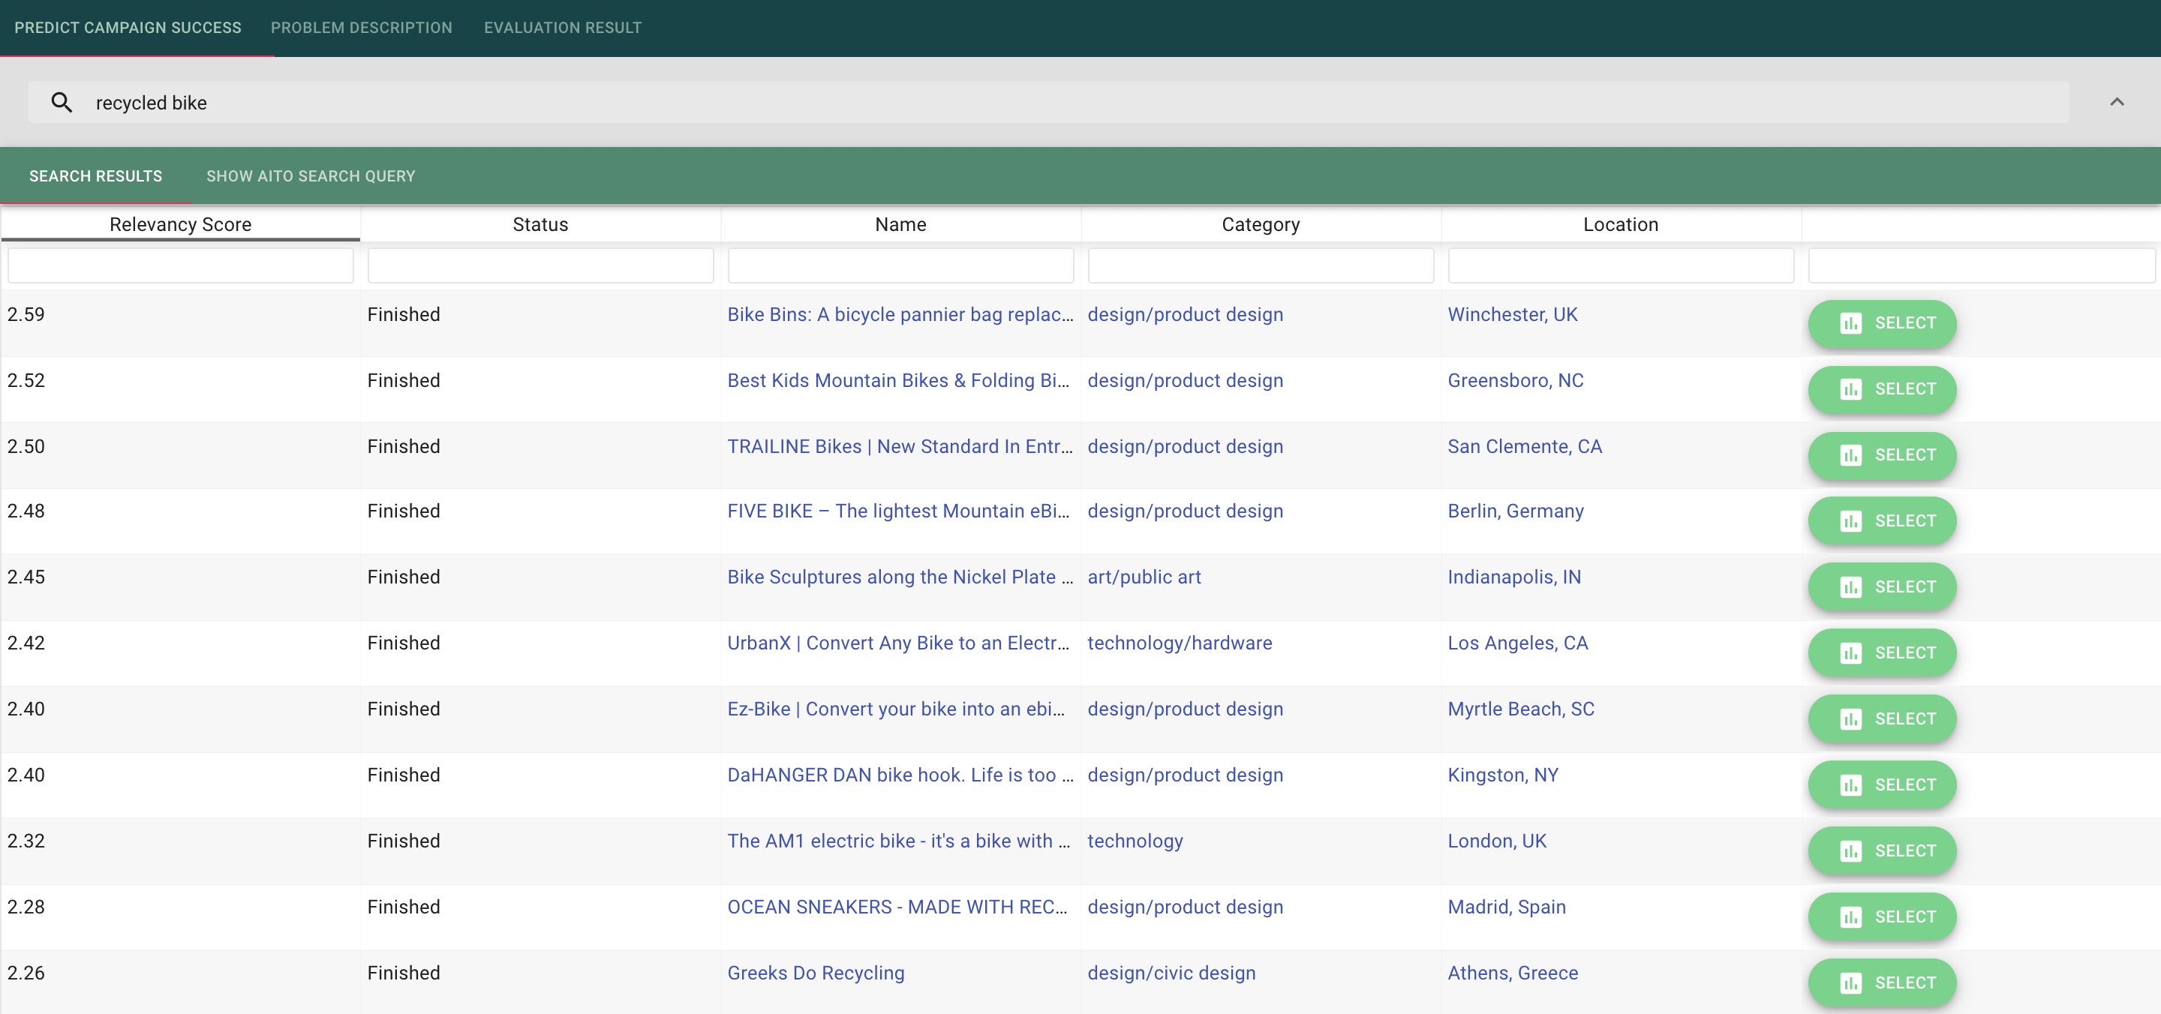Open the UrbanX Convert Any Bike link
The width and height of the screenshot is (2161, 1014).
pos(898,643)
